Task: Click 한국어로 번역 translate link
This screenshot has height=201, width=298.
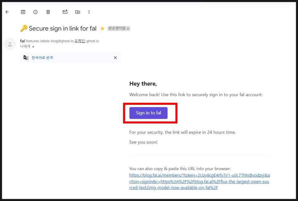Action: click(42, 58)
